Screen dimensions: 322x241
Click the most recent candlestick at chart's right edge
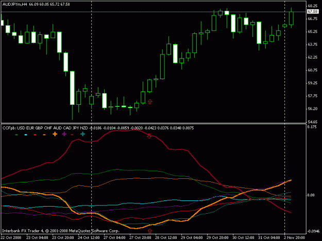(x=291, y=18)
